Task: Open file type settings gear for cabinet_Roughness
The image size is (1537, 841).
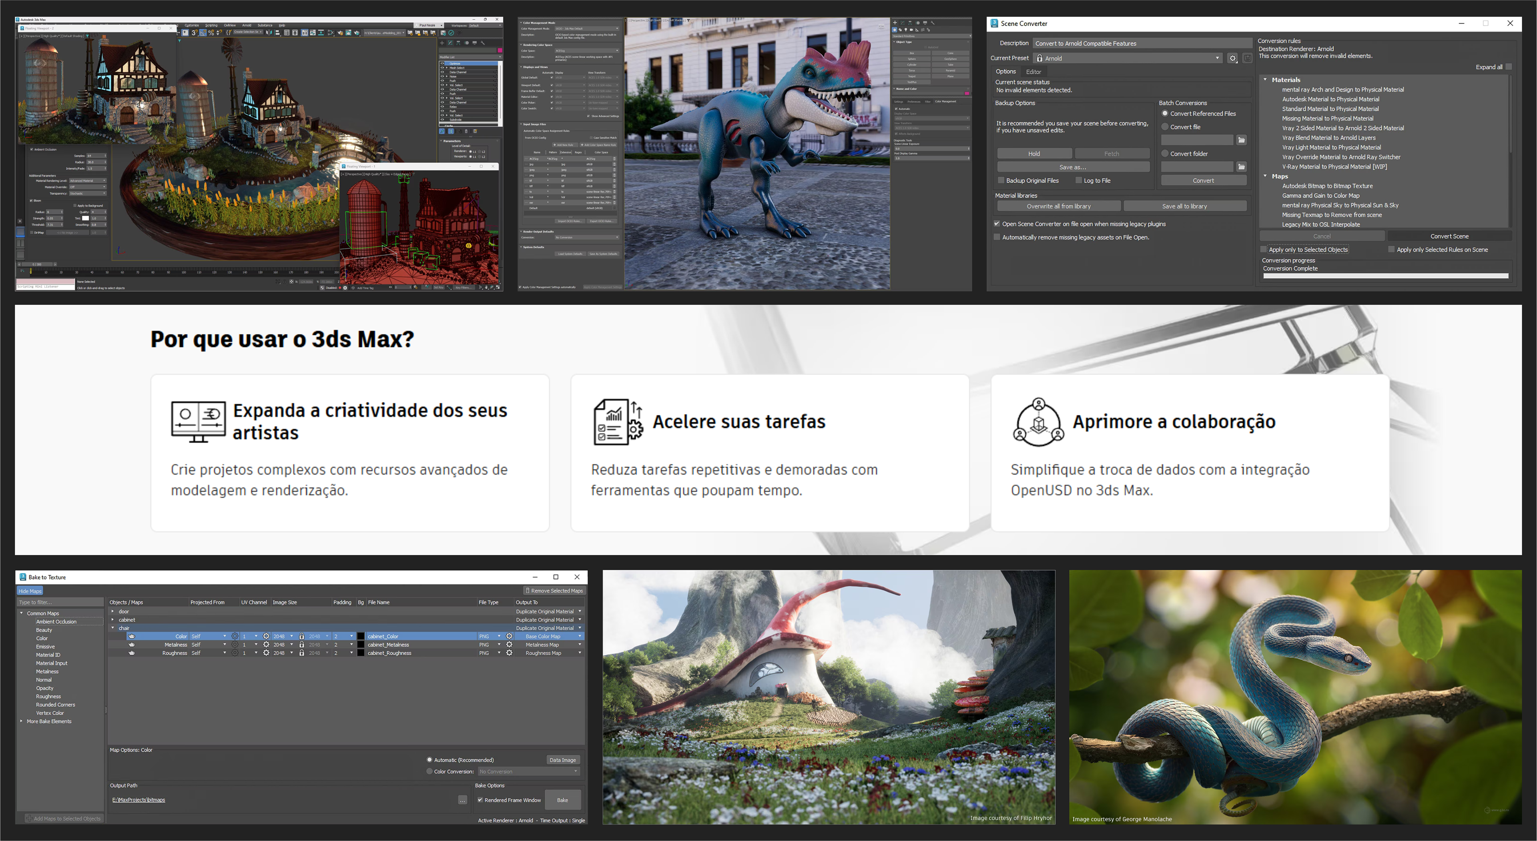Action: pyautogui.click(x=509, y=653)
